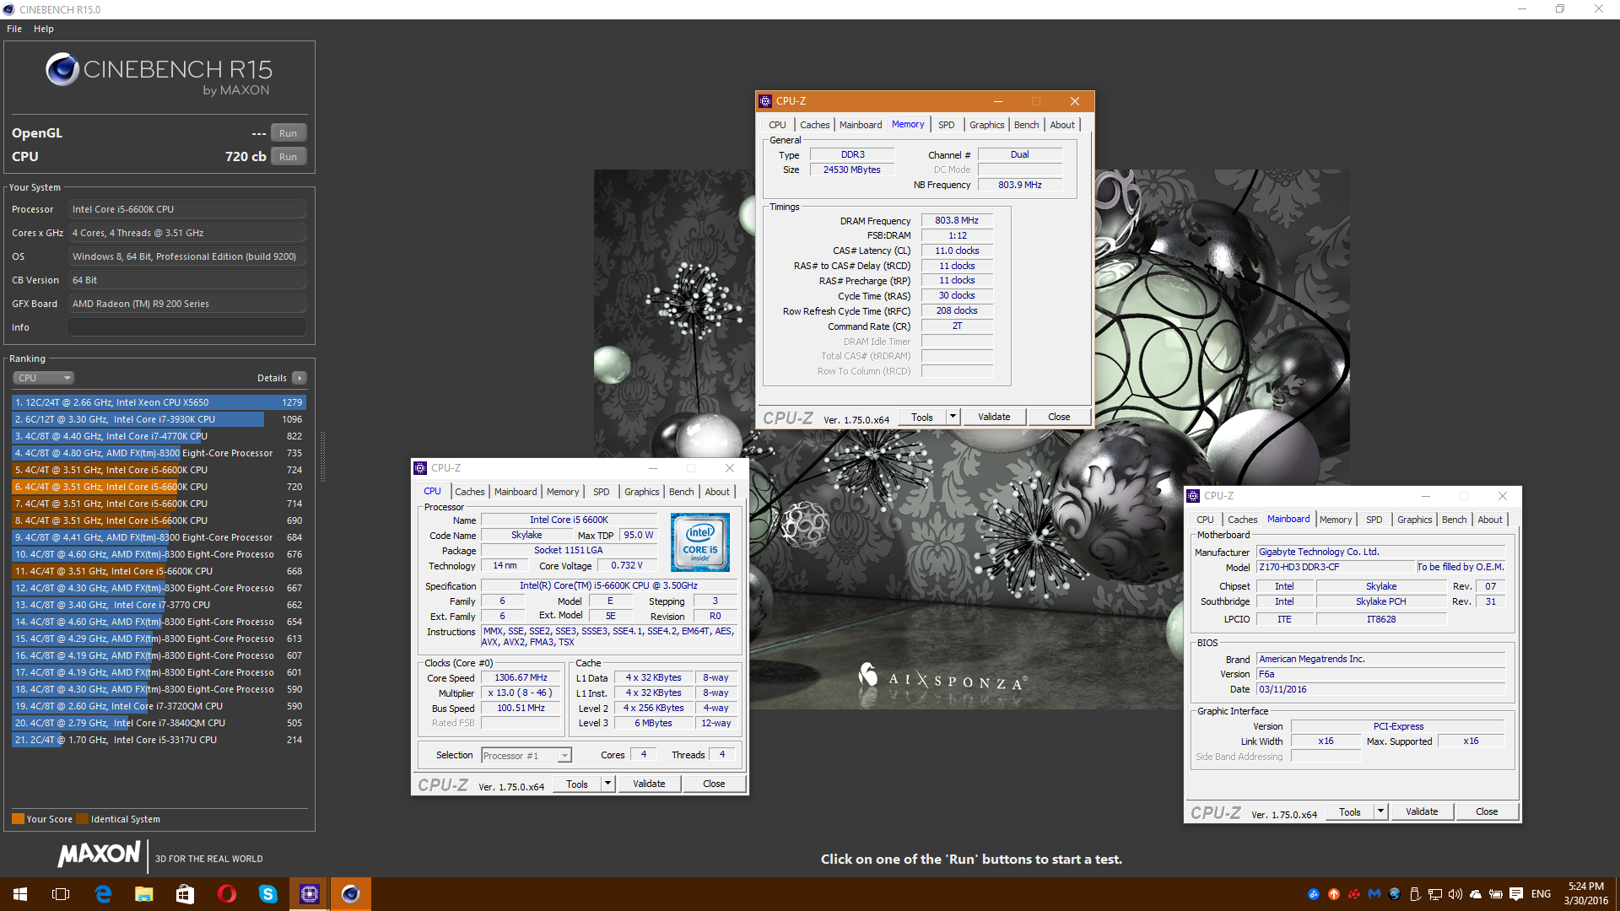Click the Malwarebytes tray icon
This screenshot has width=1620, height=911.
[x=1374, y=894]
